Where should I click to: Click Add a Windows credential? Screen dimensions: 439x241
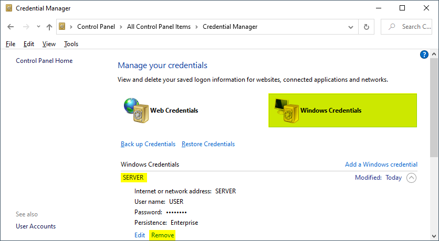381,165
